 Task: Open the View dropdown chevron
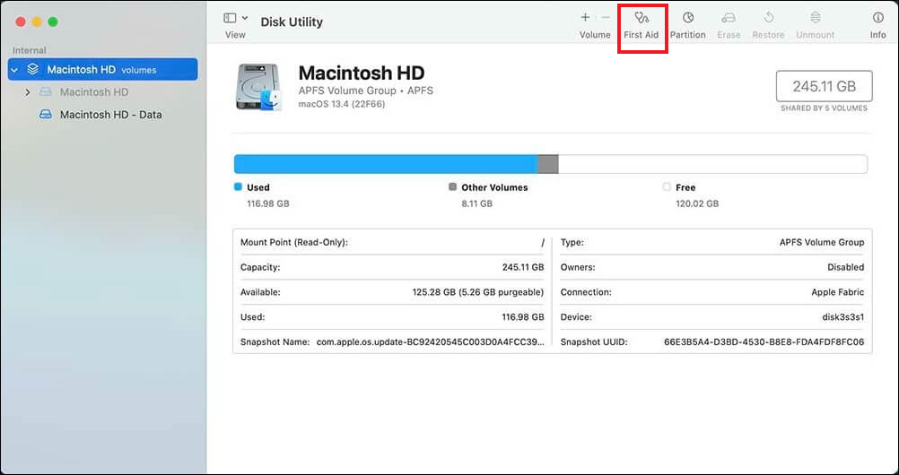[245, 18]
